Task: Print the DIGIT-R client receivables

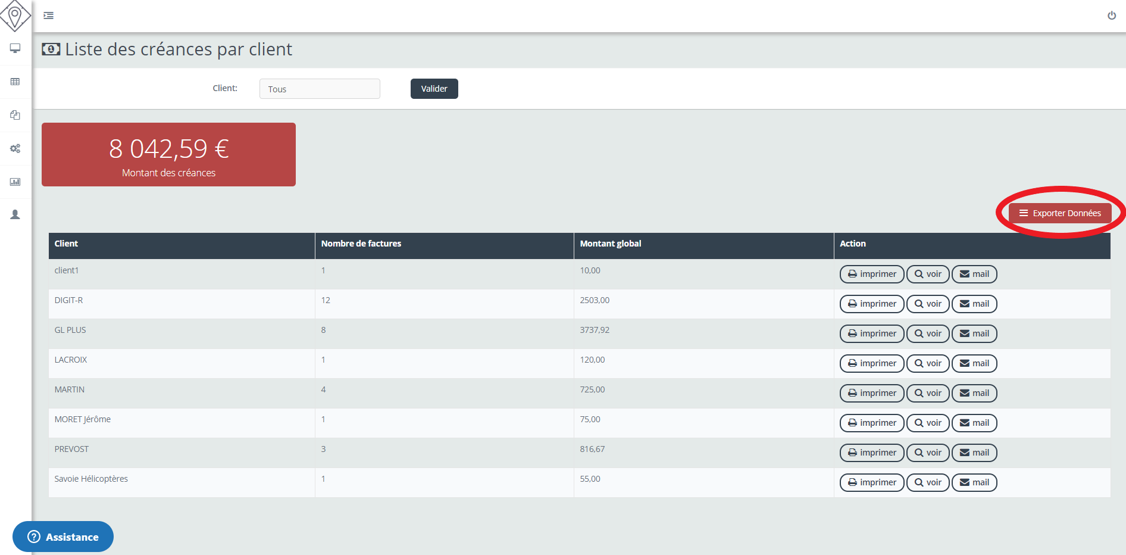Action: [x=872, y=304]
